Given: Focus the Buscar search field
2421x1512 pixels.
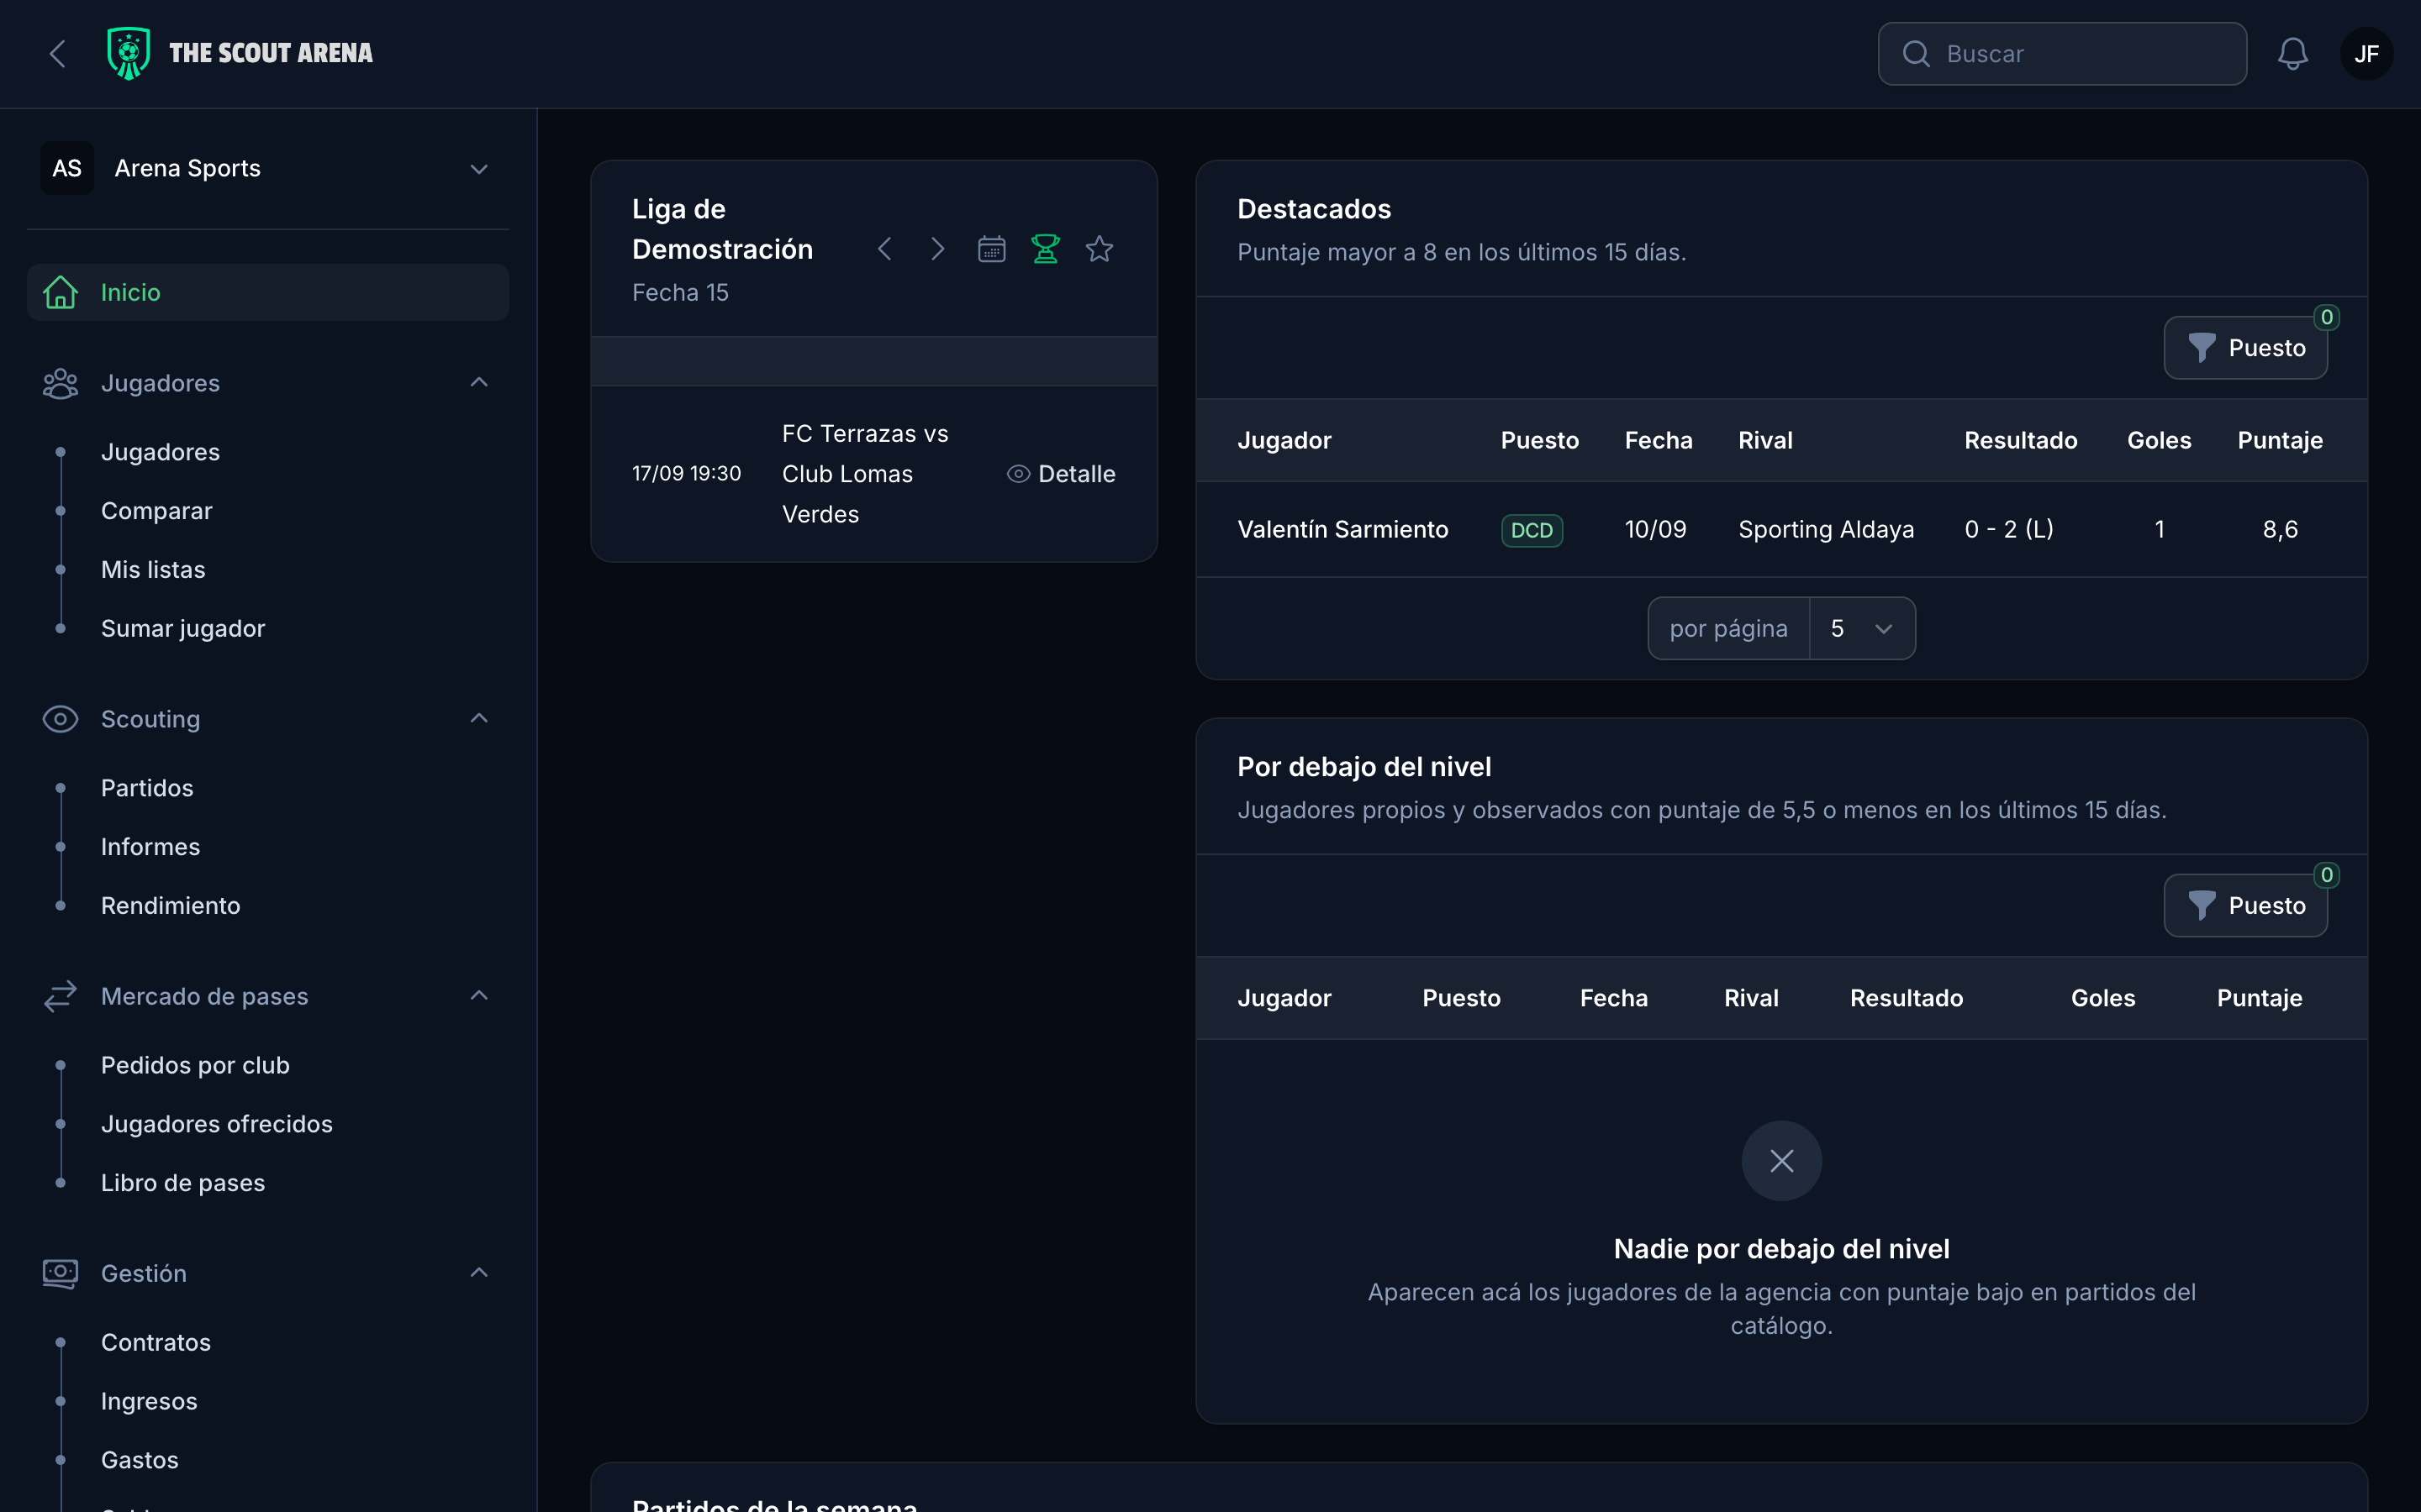Looking at the screenshot, I should tap(2062, 54).
